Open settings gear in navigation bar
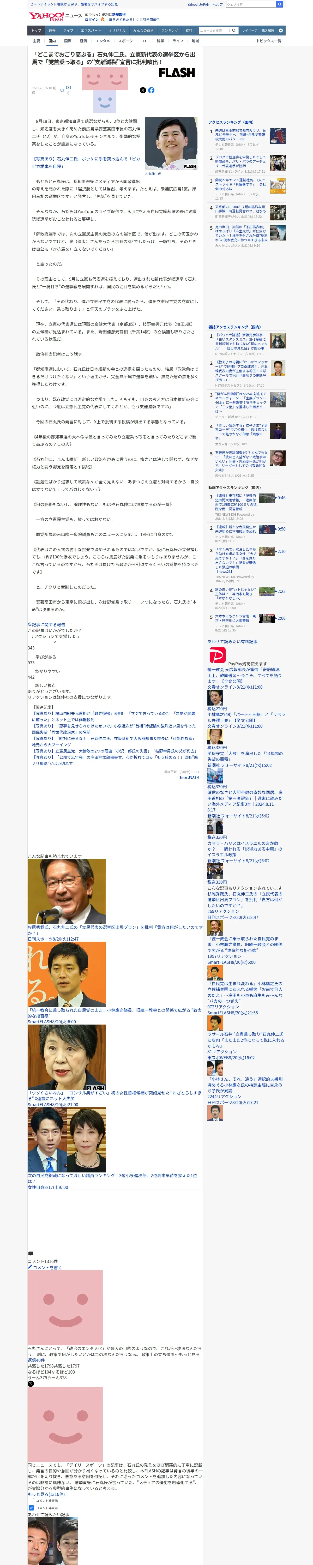313x1565 pixels. tap(281, 30)
